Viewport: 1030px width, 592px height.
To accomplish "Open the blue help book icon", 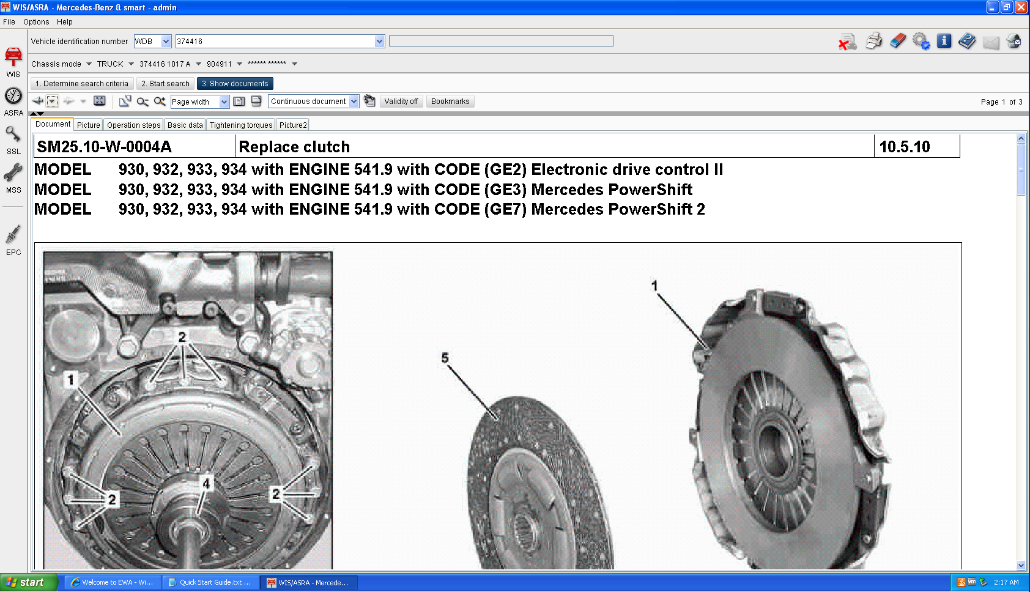I will click(x=967, y=41).
